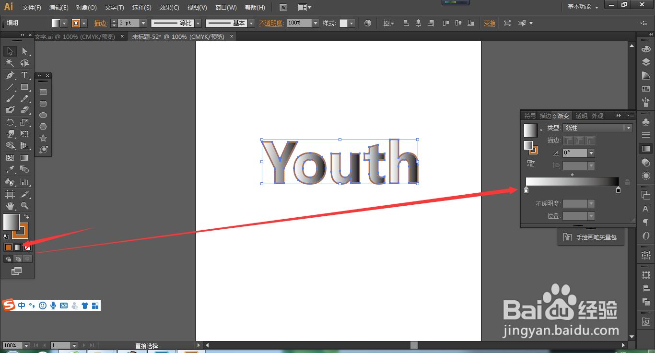
Task: Reset to default fill and stroke
Action: 6,236
